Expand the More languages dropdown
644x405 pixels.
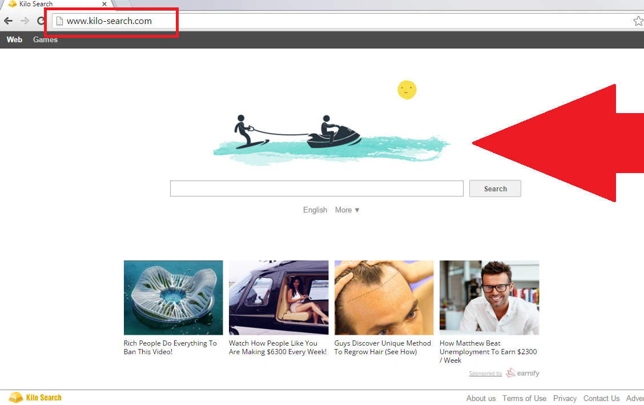347,210
